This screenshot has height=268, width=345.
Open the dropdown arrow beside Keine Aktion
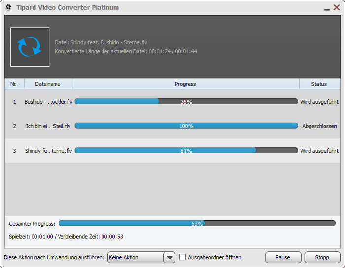(x=170, y=257)
